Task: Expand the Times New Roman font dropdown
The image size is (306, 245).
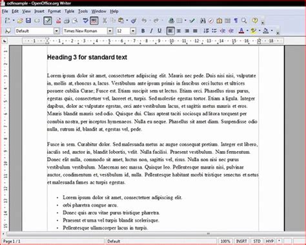Action: click(110, 31)
